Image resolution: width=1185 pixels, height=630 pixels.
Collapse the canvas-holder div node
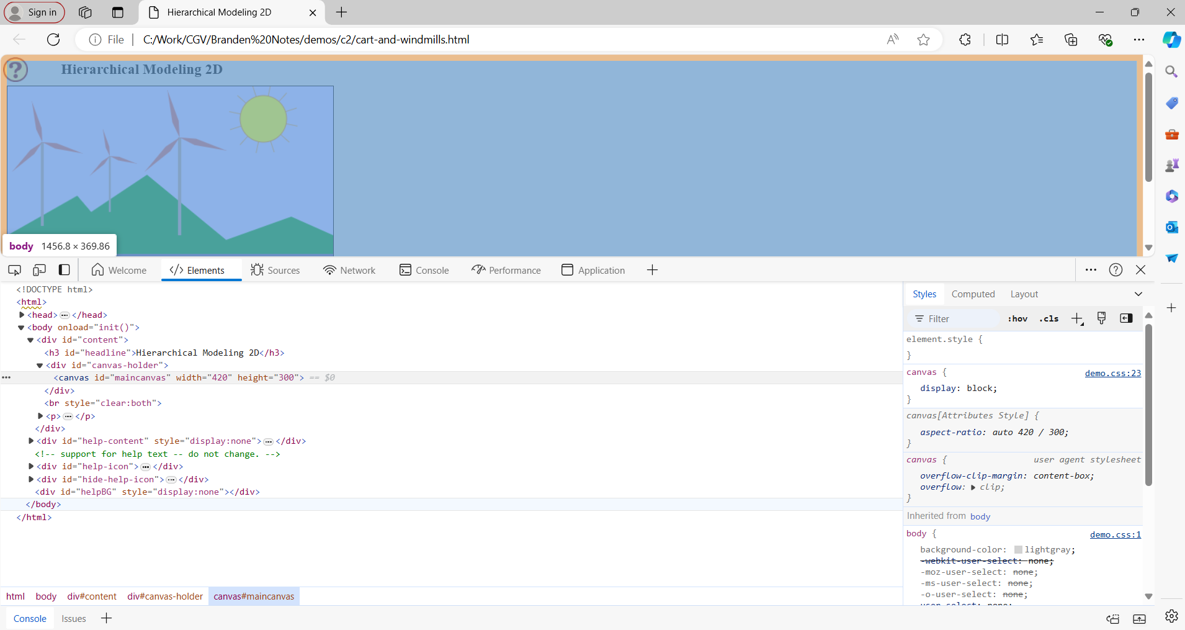click(40, 366)
